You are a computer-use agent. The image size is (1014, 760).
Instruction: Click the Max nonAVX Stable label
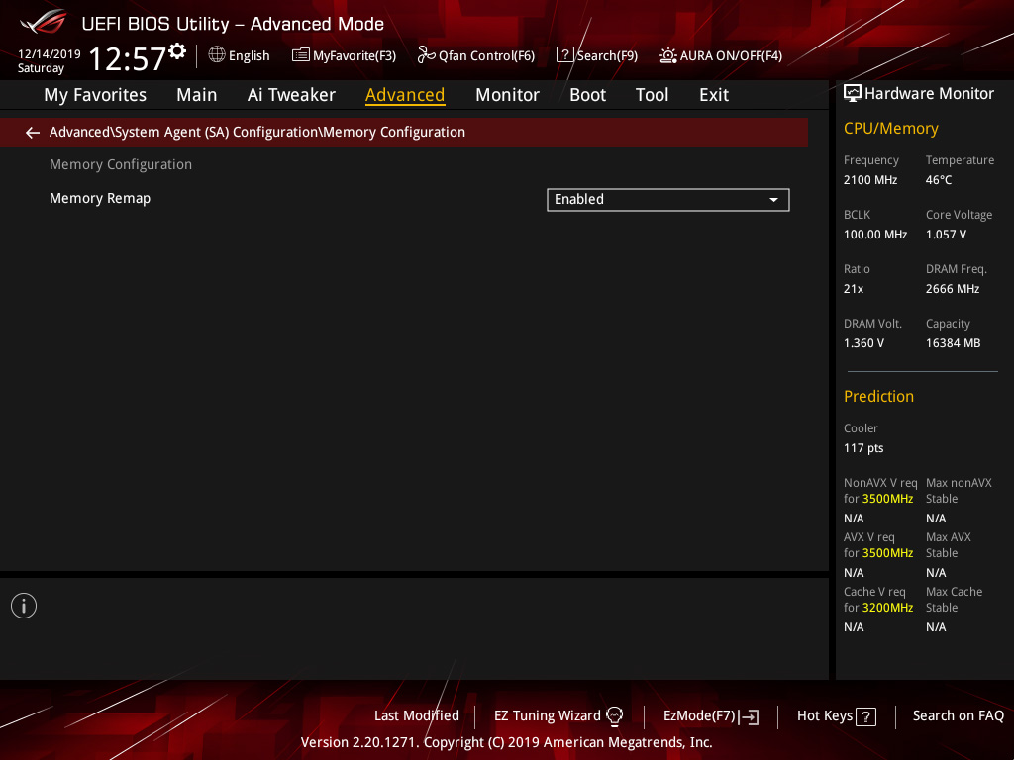959,491
